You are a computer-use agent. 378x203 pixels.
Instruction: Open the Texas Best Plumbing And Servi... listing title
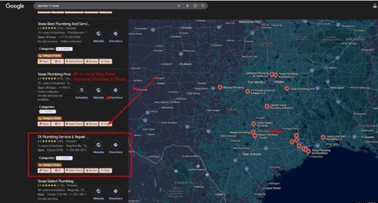(x=64, y=24)
